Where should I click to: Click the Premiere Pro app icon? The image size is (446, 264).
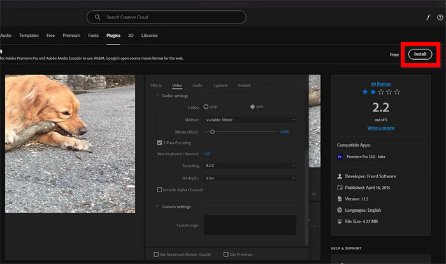340,156
